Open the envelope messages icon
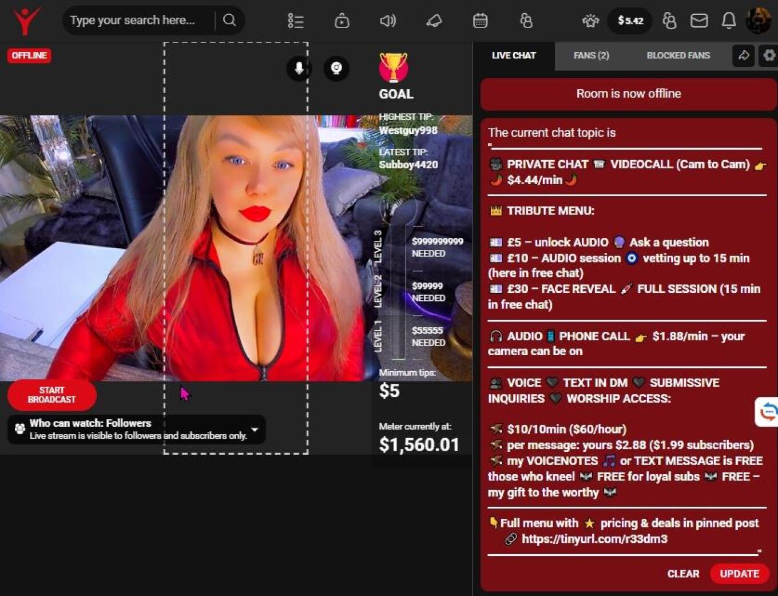The width and height of the screenshot is (778, 596). [x=699, y=21]
